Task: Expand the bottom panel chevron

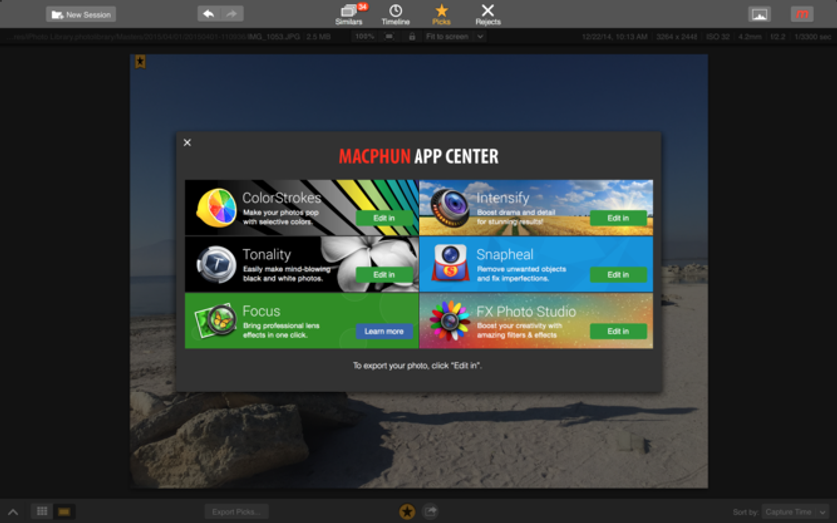Action: coord(13,512)
